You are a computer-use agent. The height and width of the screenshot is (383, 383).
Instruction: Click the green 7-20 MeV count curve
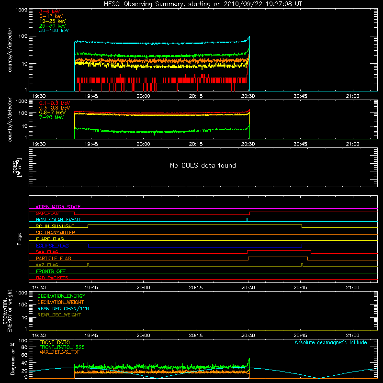point(162,131)
